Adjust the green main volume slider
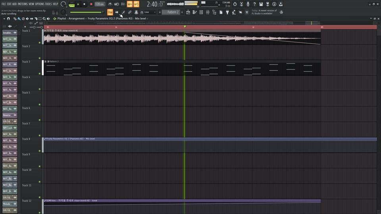This screenshot has height=214, width=381. (x=87, y=12)
